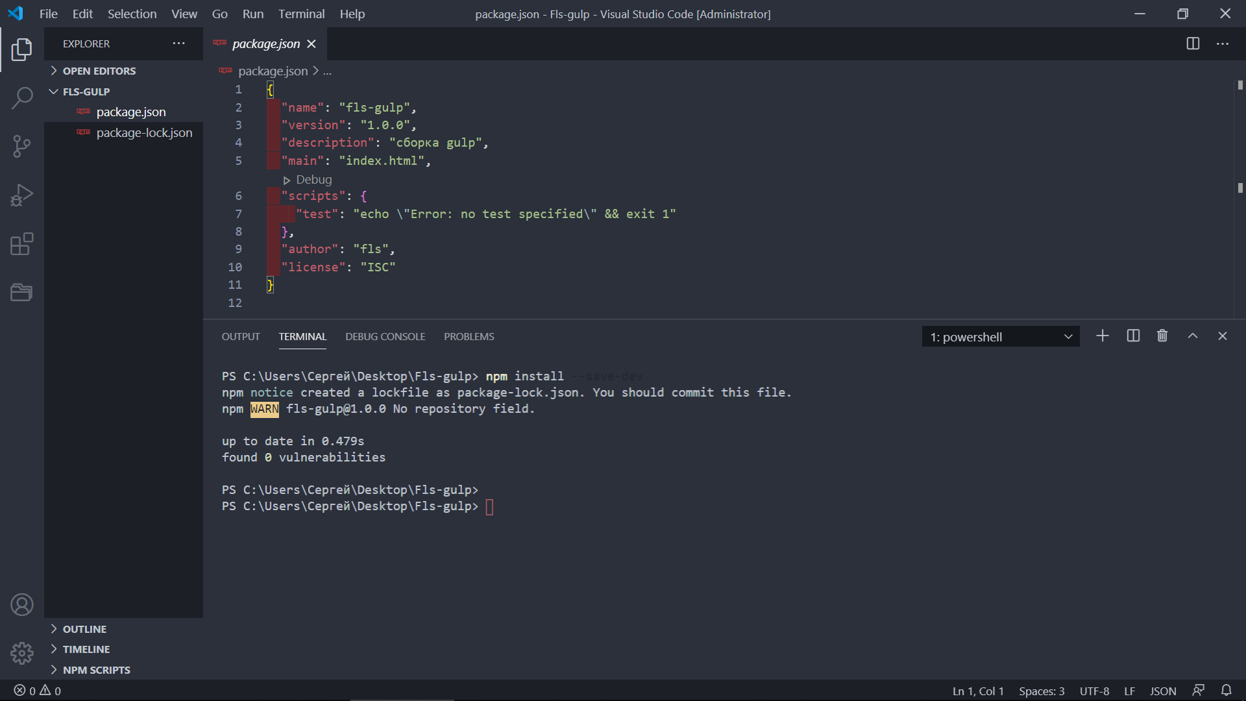Open package.json in the explorer tree
The height and width of the screenshot is (701, 1246).
pos(124,112)
